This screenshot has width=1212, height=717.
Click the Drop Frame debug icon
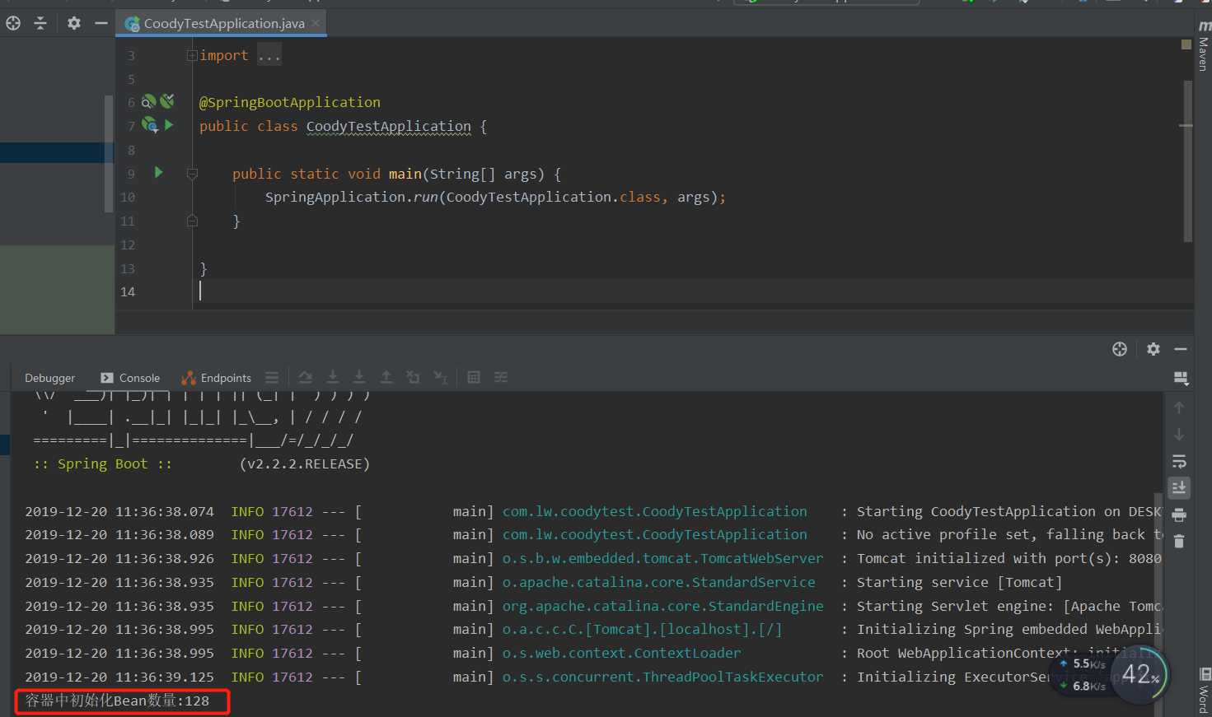413,377
